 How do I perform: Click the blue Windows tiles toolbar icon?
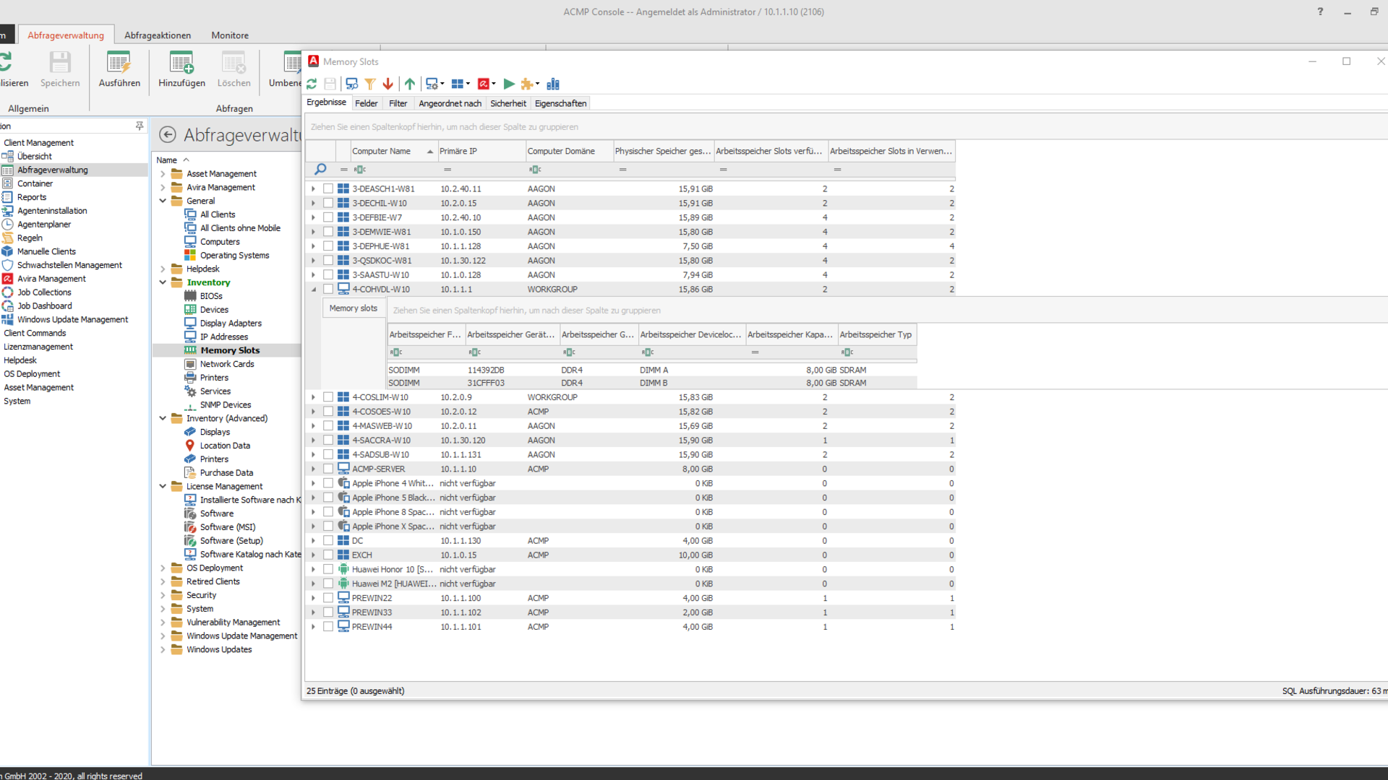tap(458, 84)
